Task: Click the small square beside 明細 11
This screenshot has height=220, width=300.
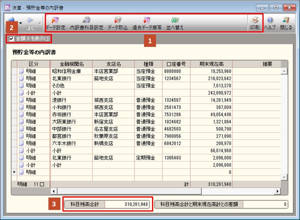Action: pos(42,184)
